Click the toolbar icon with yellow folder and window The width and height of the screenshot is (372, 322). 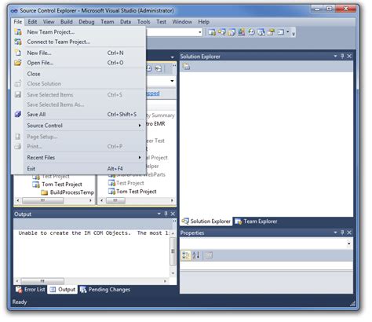click(271, 32)
